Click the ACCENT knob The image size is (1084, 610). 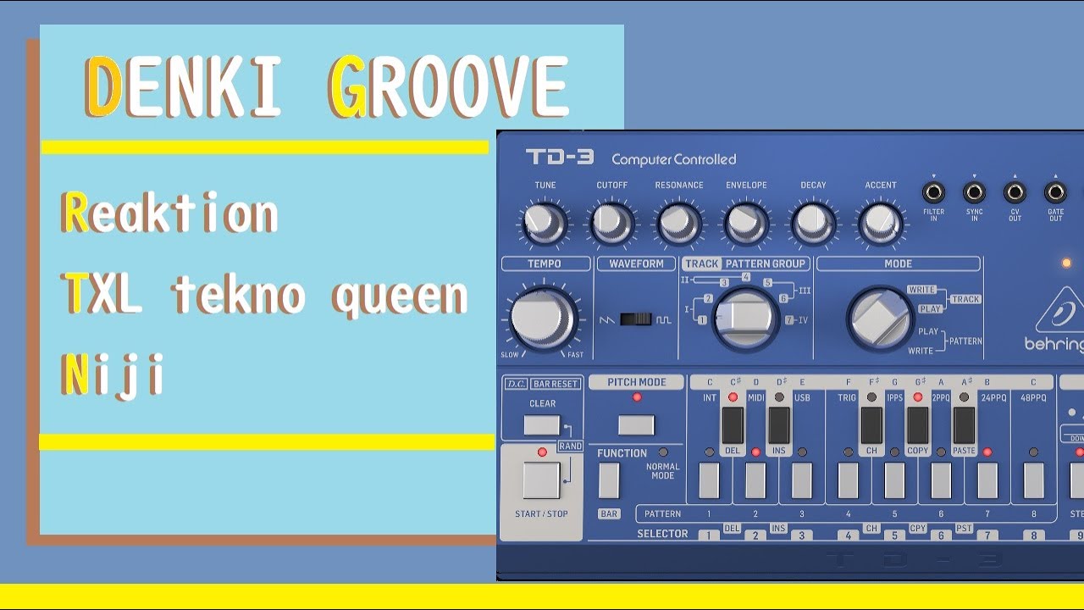(880, 224)
